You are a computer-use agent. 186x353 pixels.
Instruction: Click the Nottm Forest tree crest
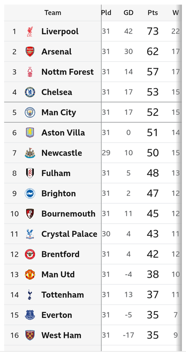click(x=30, y=72)
